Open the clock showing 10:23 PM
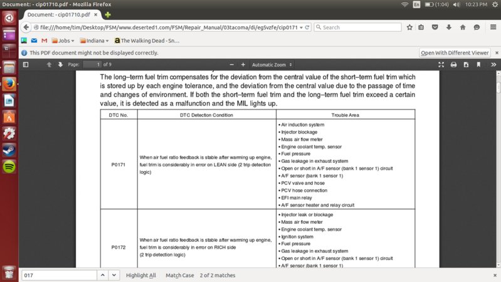 tap(476, 4)
